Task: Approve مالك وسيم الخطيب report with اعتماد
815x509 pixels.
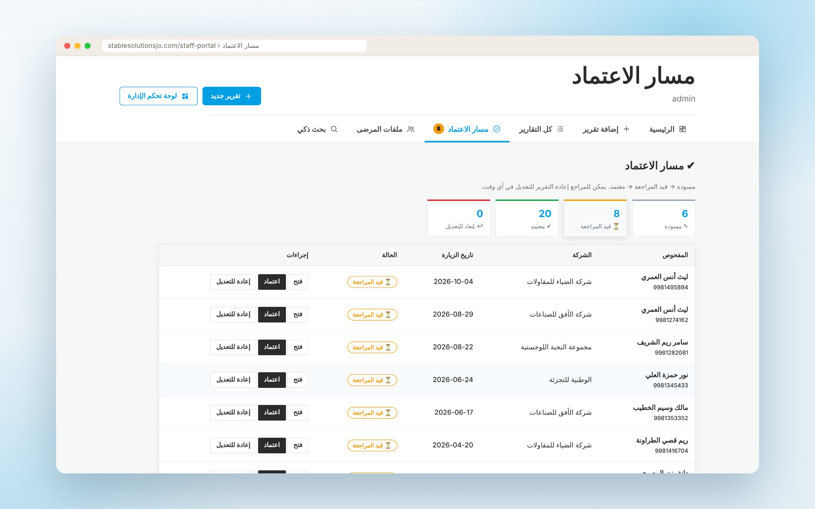Action: [x=272, y=413]
